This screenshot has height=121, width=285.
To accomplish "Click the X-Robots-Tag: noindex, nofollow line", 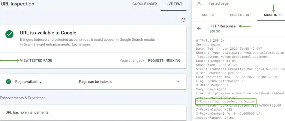I will click(225, 102).
